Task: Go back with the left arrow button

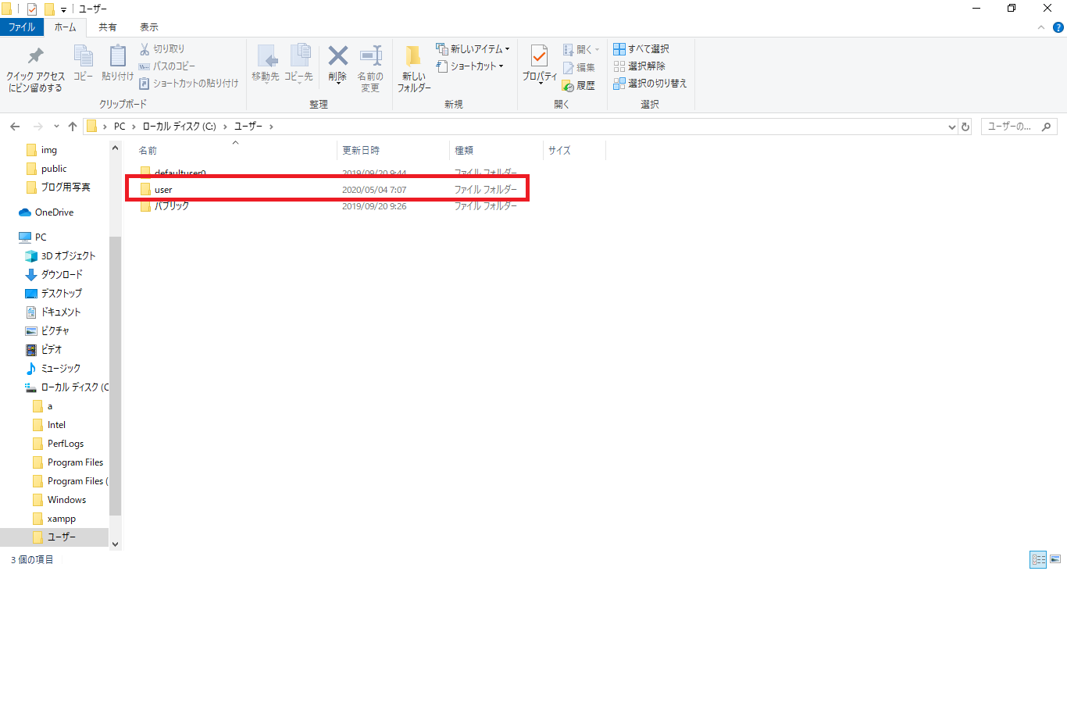Action: [15, 127]
